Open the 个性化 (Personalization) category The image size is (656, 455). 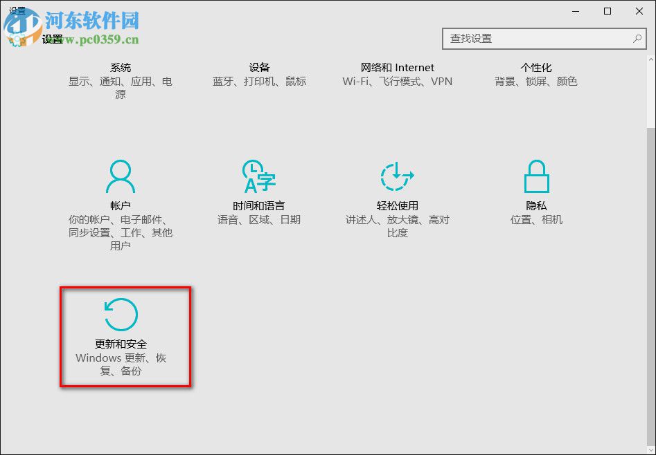pyautogui.click(x=535, y=67)
